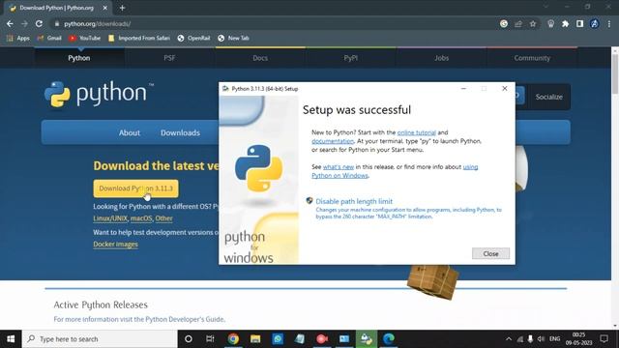This screenshot has height=348, width=619.
Task: Open Cortana circle on the taskbar
Action: tap(189, 339)
